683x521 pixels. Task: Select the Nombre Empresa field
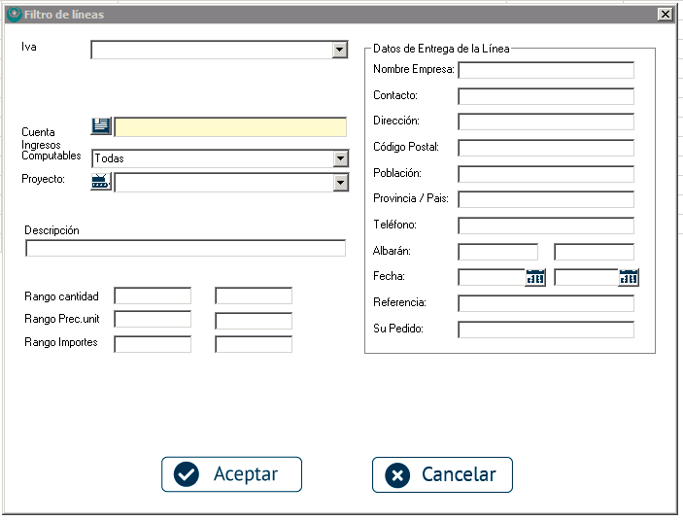[x=546, y=70]
